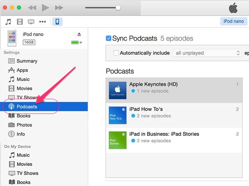The height and width of the screenshot is (186, 249).
Task: Click '2 new episodes' under iPad Stories
Action: point(154,141)
